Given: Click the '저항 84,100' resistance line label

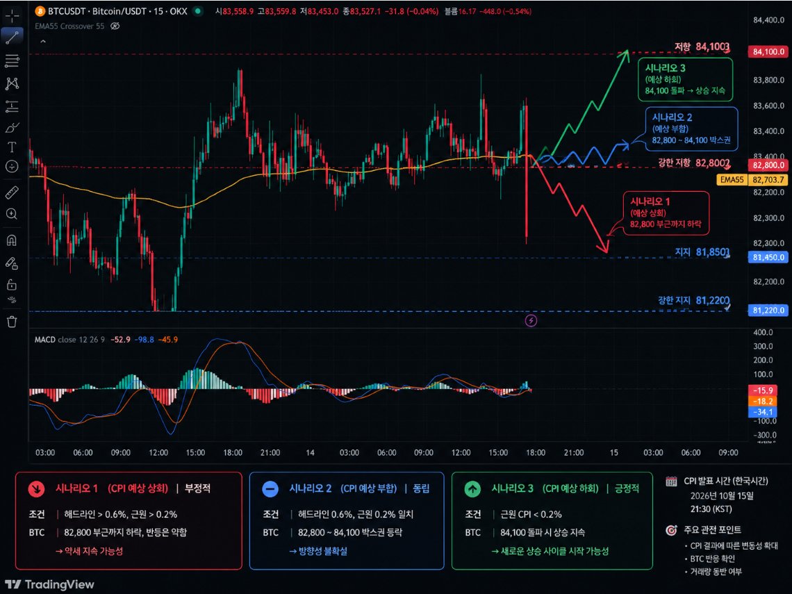Looking at the screenshot, I should coord(702,47).
